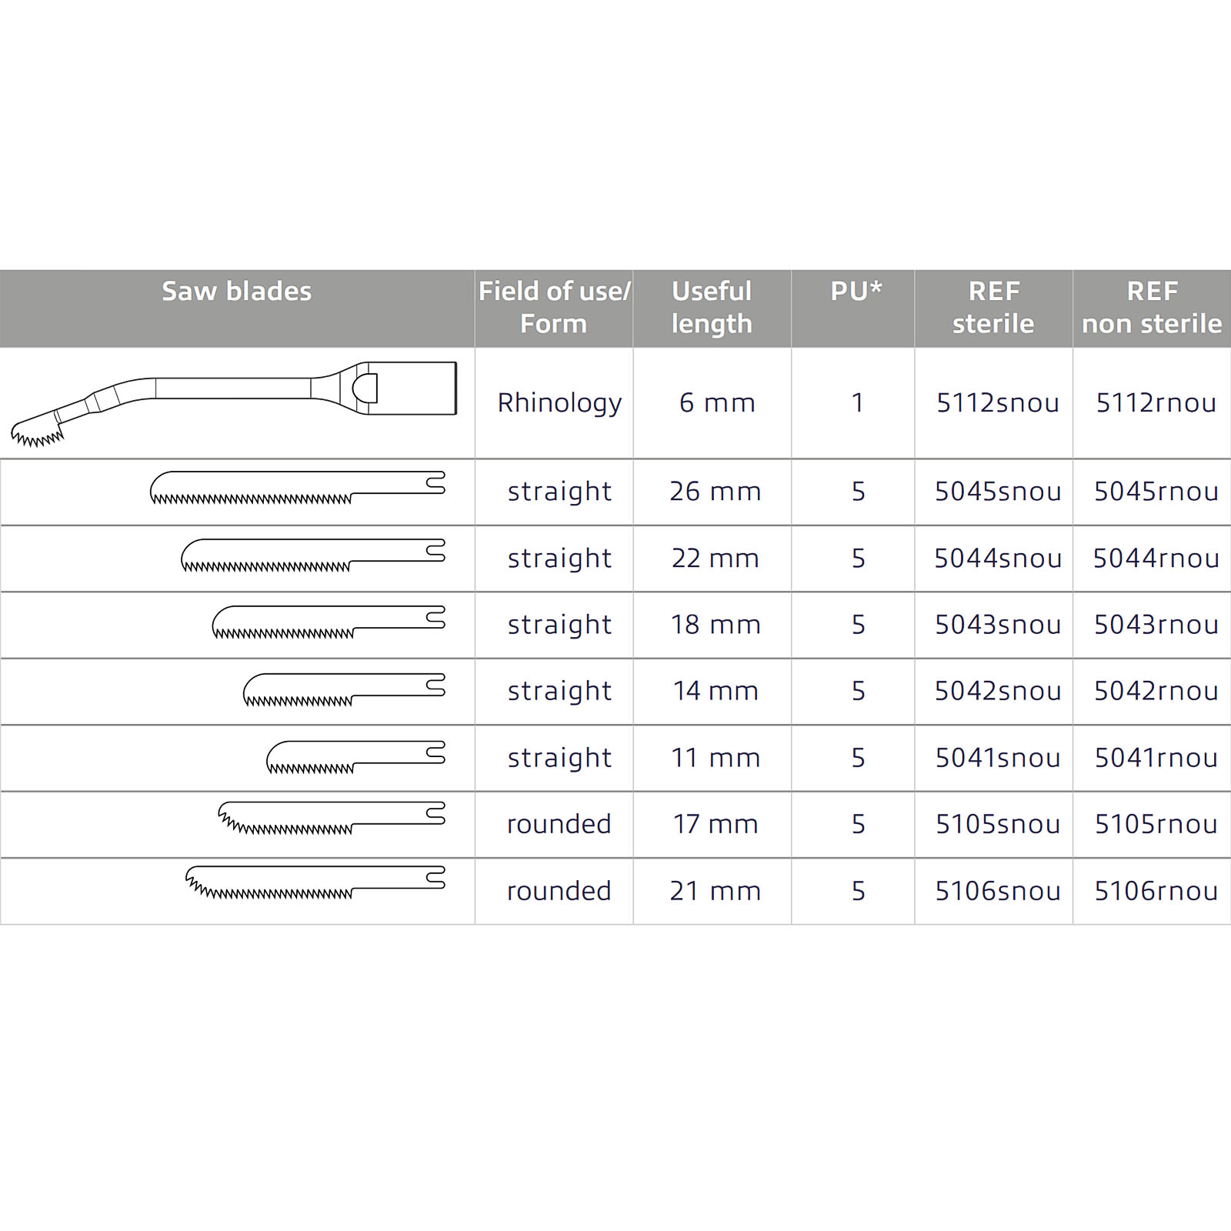This screenshot has height=1231, width=1231.
Task: Select the REF sterile column header
Action: coord(993,307)
